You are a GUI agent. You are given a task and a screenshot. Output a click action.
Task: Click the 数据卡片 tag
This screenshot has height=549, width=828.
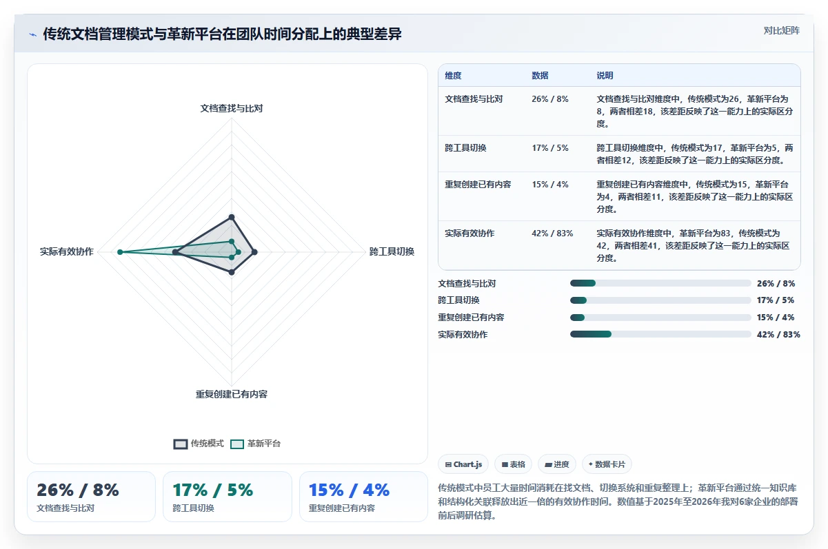tap(607, 464)
